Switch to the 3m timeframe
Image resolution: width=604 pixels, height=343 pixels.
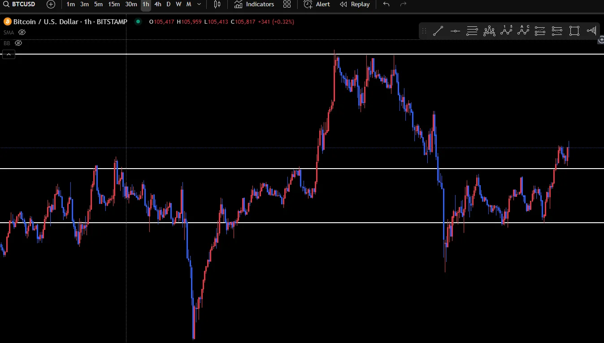point(84,4)
